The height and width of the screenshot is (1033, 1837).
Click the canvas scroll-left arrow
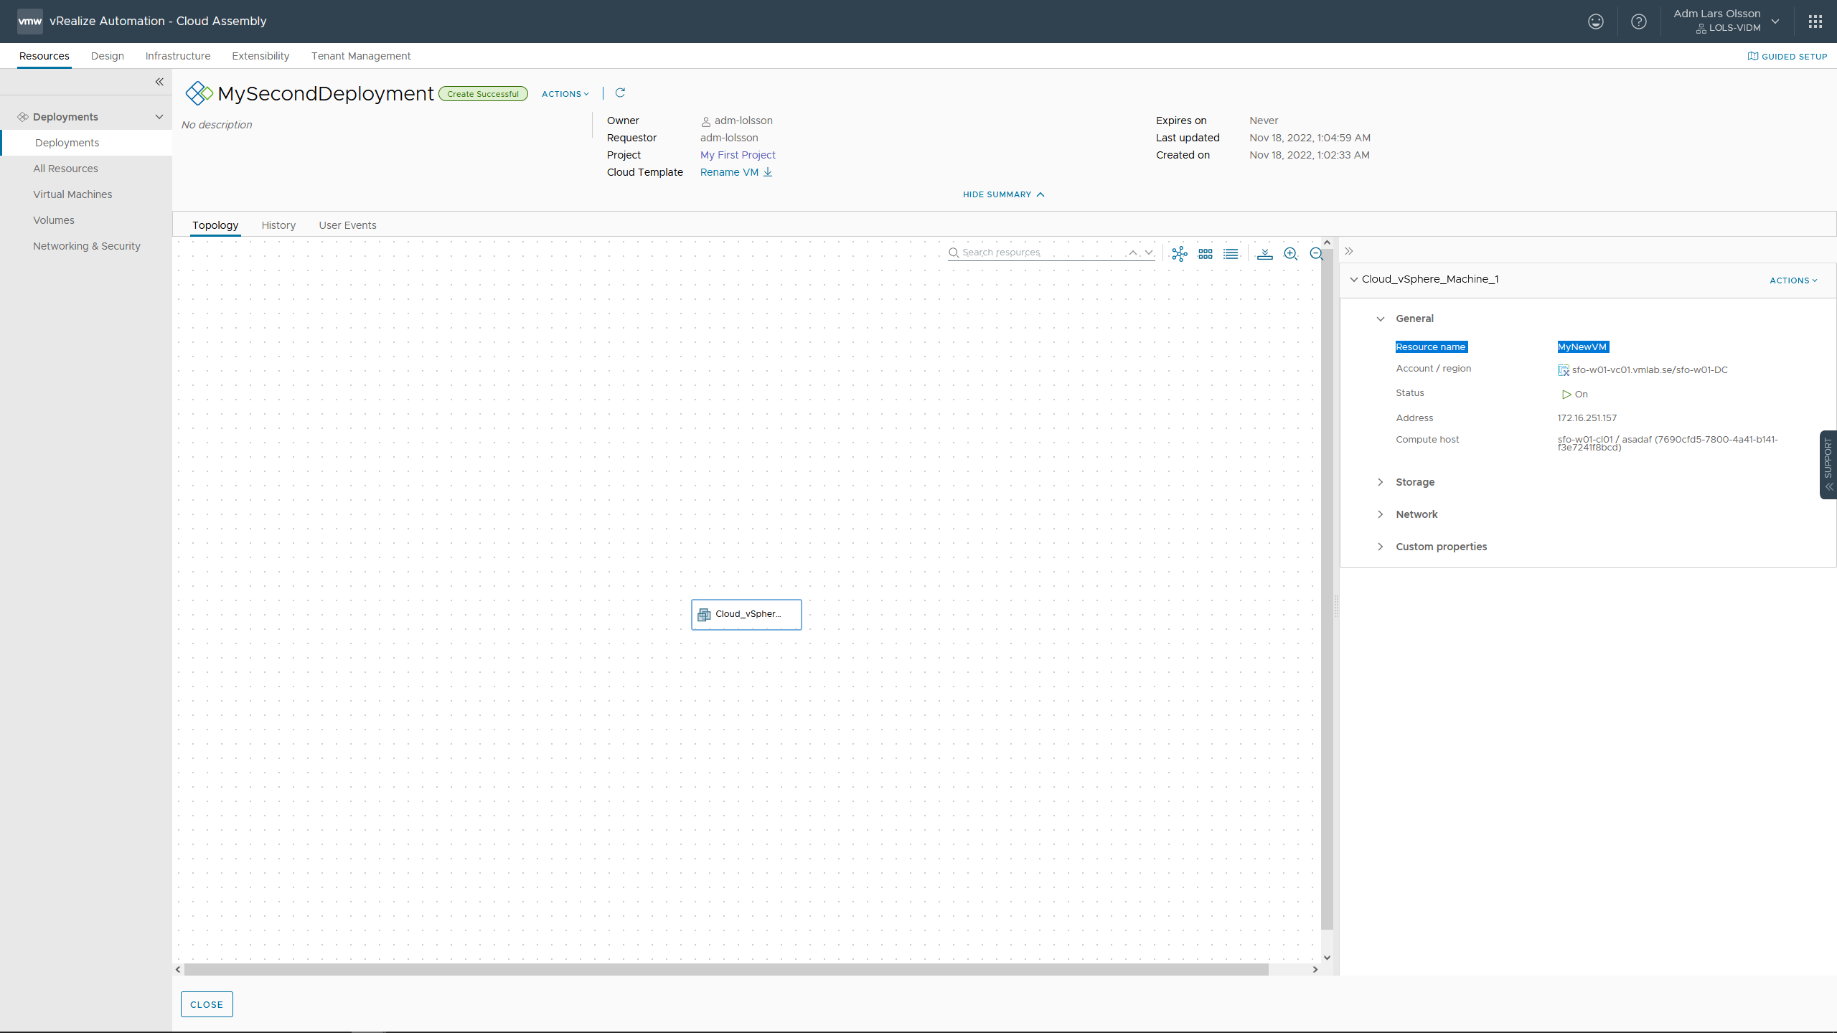[178, 969]
